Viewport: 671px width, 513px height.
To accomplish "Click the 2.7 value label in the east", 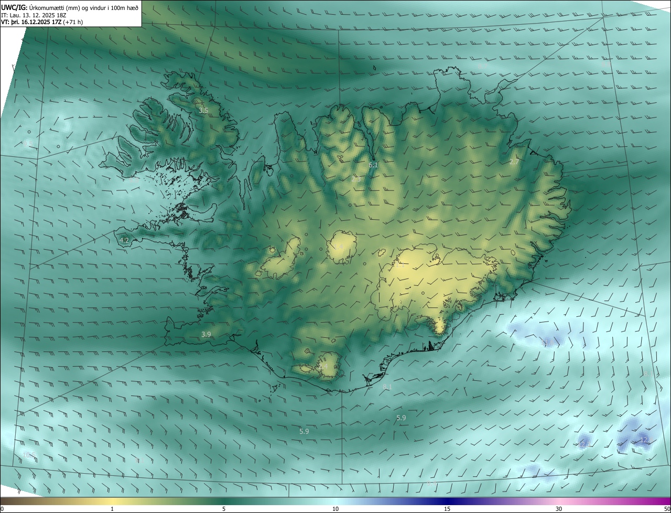I will click(514, 162).
